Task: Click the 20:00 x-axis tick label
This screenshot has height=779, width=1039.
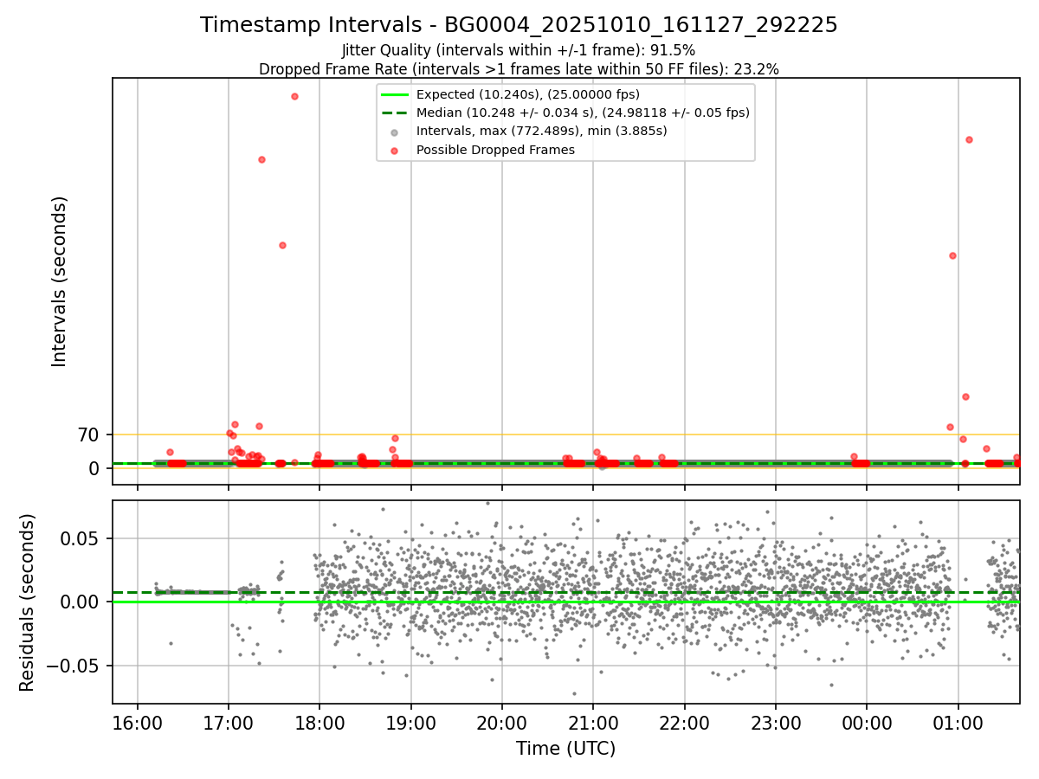Action: [x=502, y=723]
